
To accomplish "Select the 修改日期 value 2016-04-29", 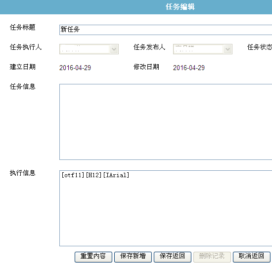I will [189, 68].
